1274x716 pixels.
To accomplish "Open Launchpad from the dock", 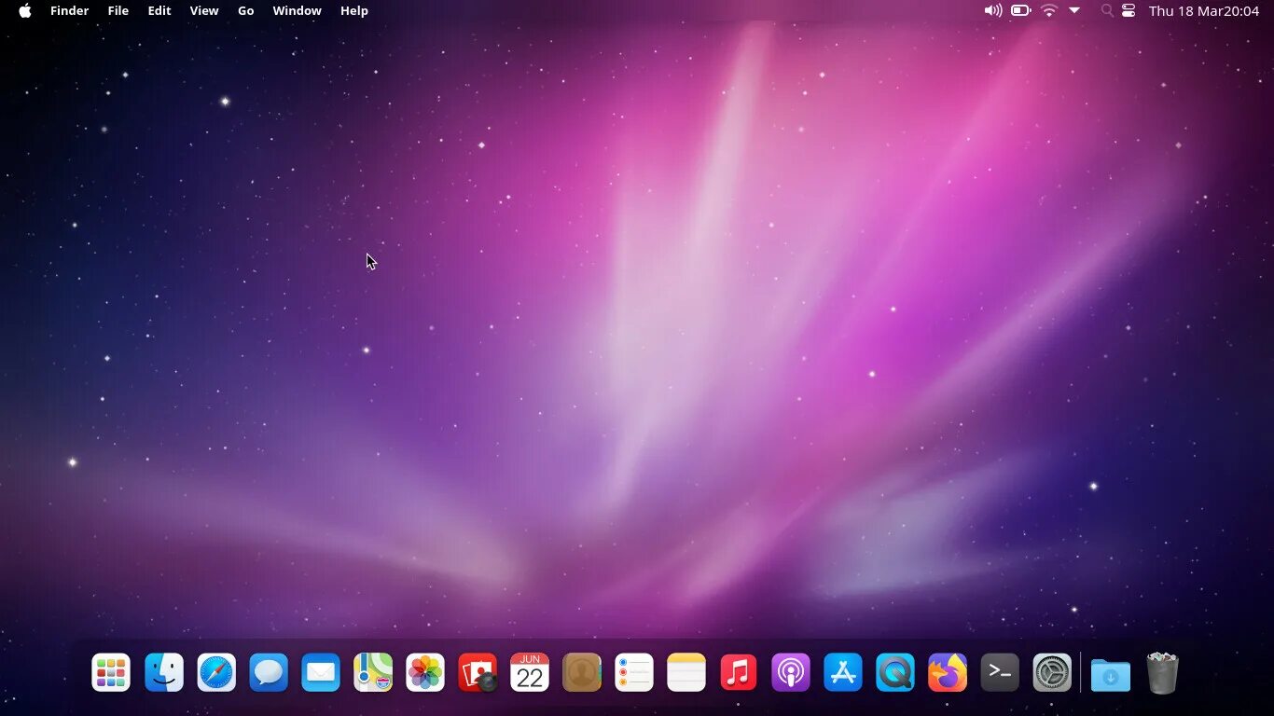I will [111, 672].
